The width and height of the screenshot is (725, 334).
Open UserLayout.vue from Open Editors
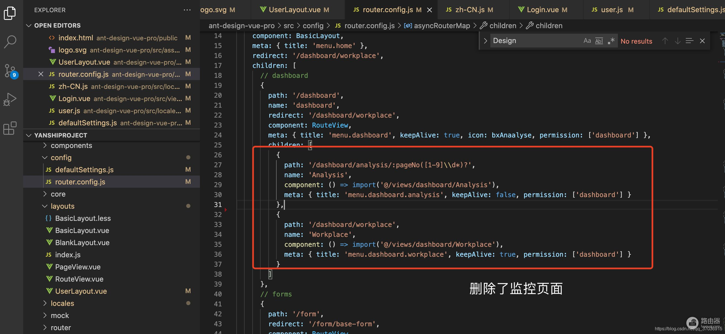point(112,62)
